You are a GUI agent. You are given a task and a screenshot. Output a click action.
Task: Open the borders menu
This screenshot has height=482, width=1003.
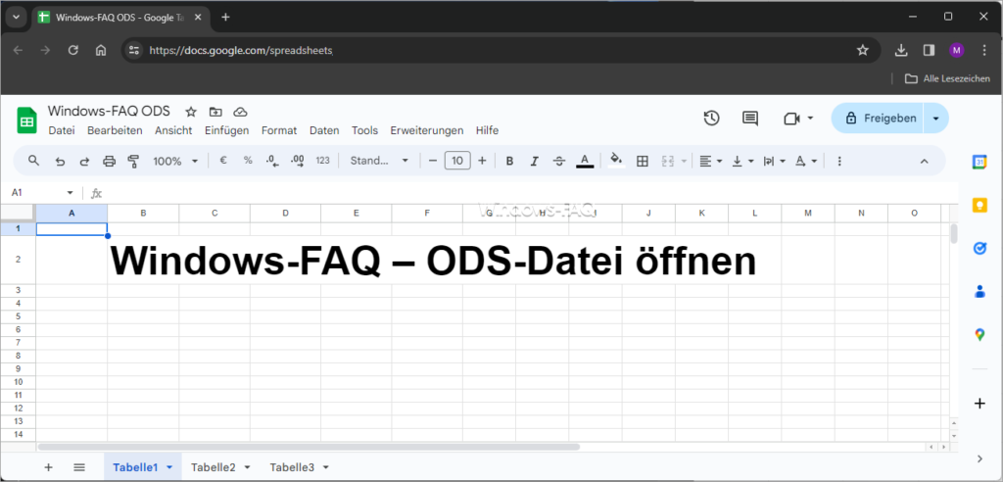click(643, 162)
